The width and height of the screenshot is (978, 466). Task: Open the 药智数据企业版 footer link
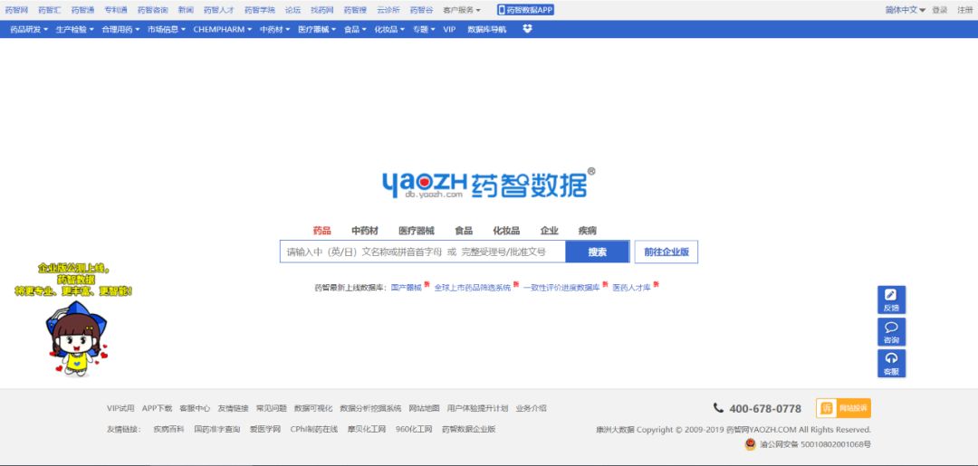(x=468, y=429)
